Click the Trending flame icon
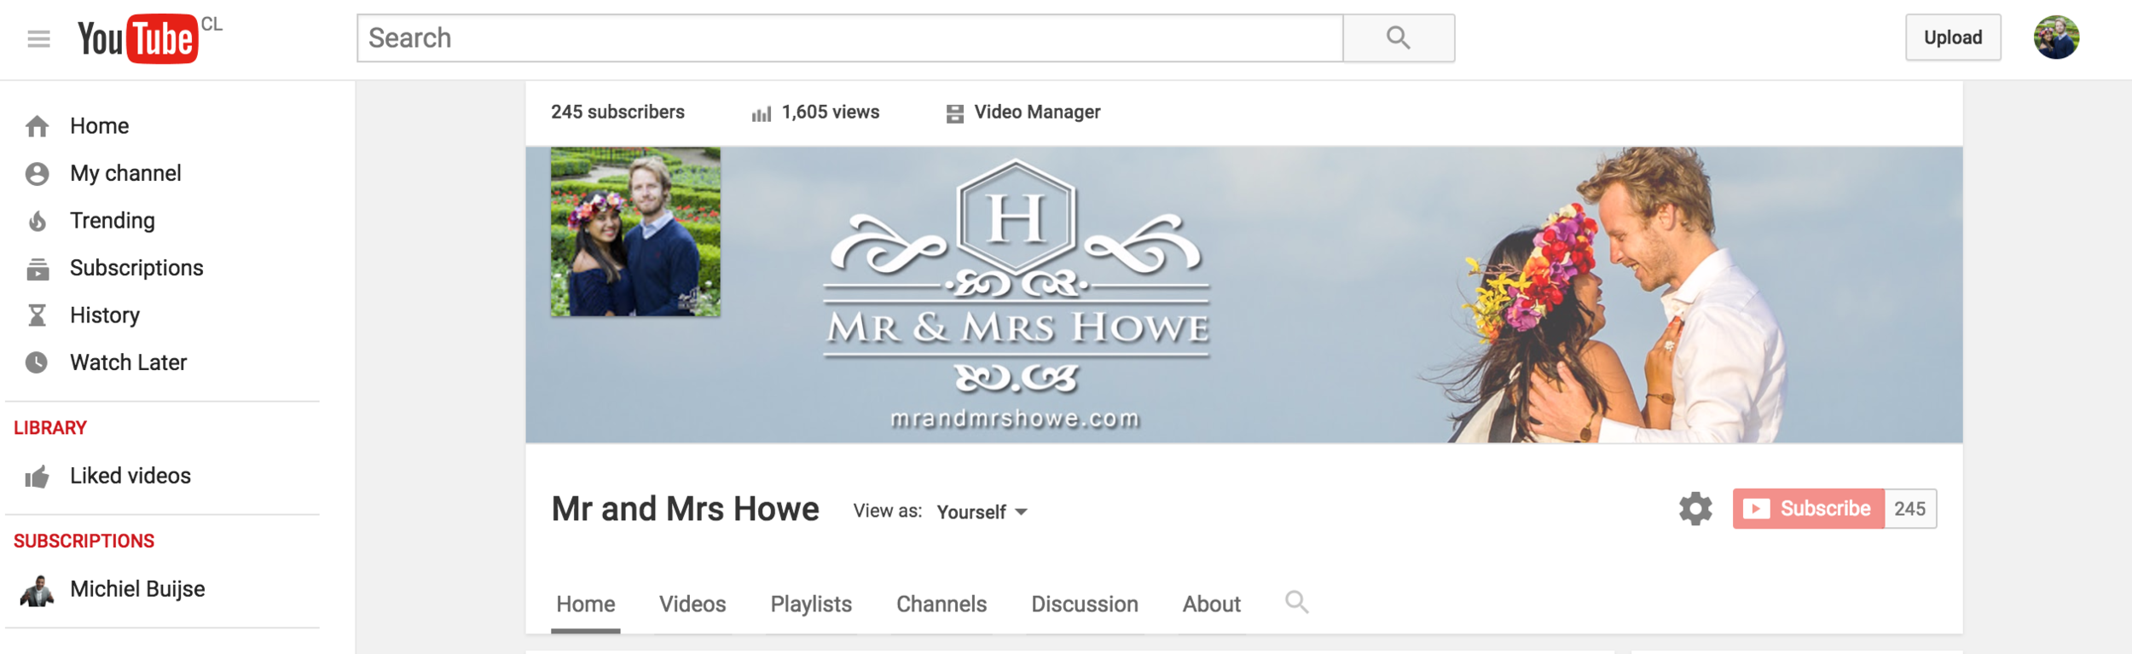2132x654 pixels. point(37,222)
